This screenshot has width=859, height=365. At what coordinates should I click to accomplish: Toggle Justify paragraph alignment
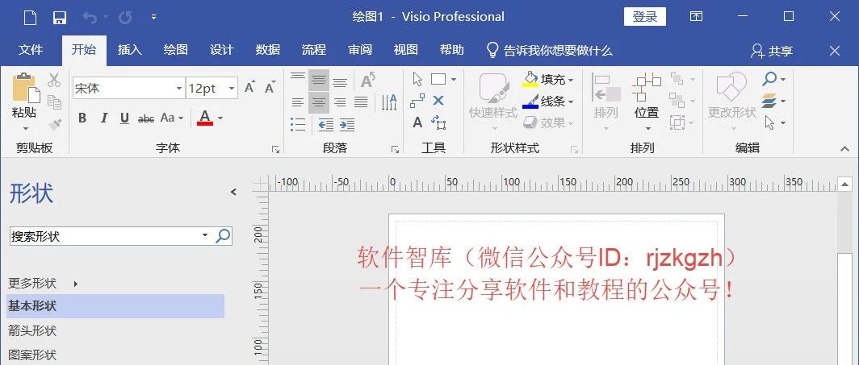point(360,102)
